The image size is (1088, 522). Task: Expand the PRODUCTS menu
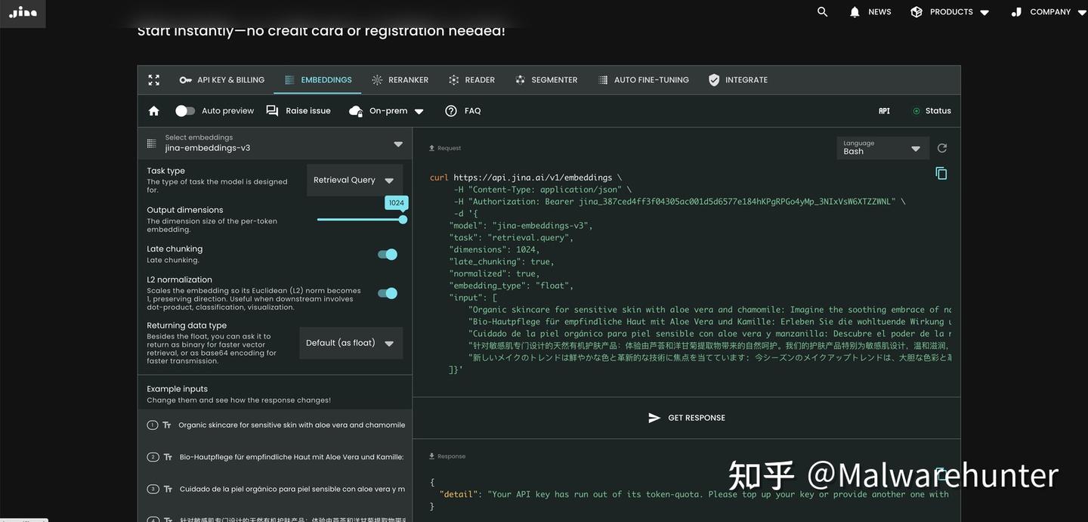point(950,12)
